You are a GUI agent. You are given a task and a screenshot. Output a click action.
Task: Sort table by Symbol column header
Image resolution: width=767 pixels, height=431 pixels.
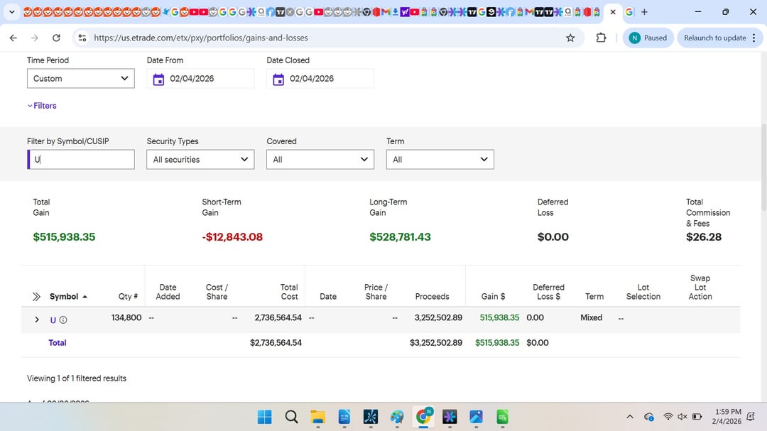pos(64,297)
